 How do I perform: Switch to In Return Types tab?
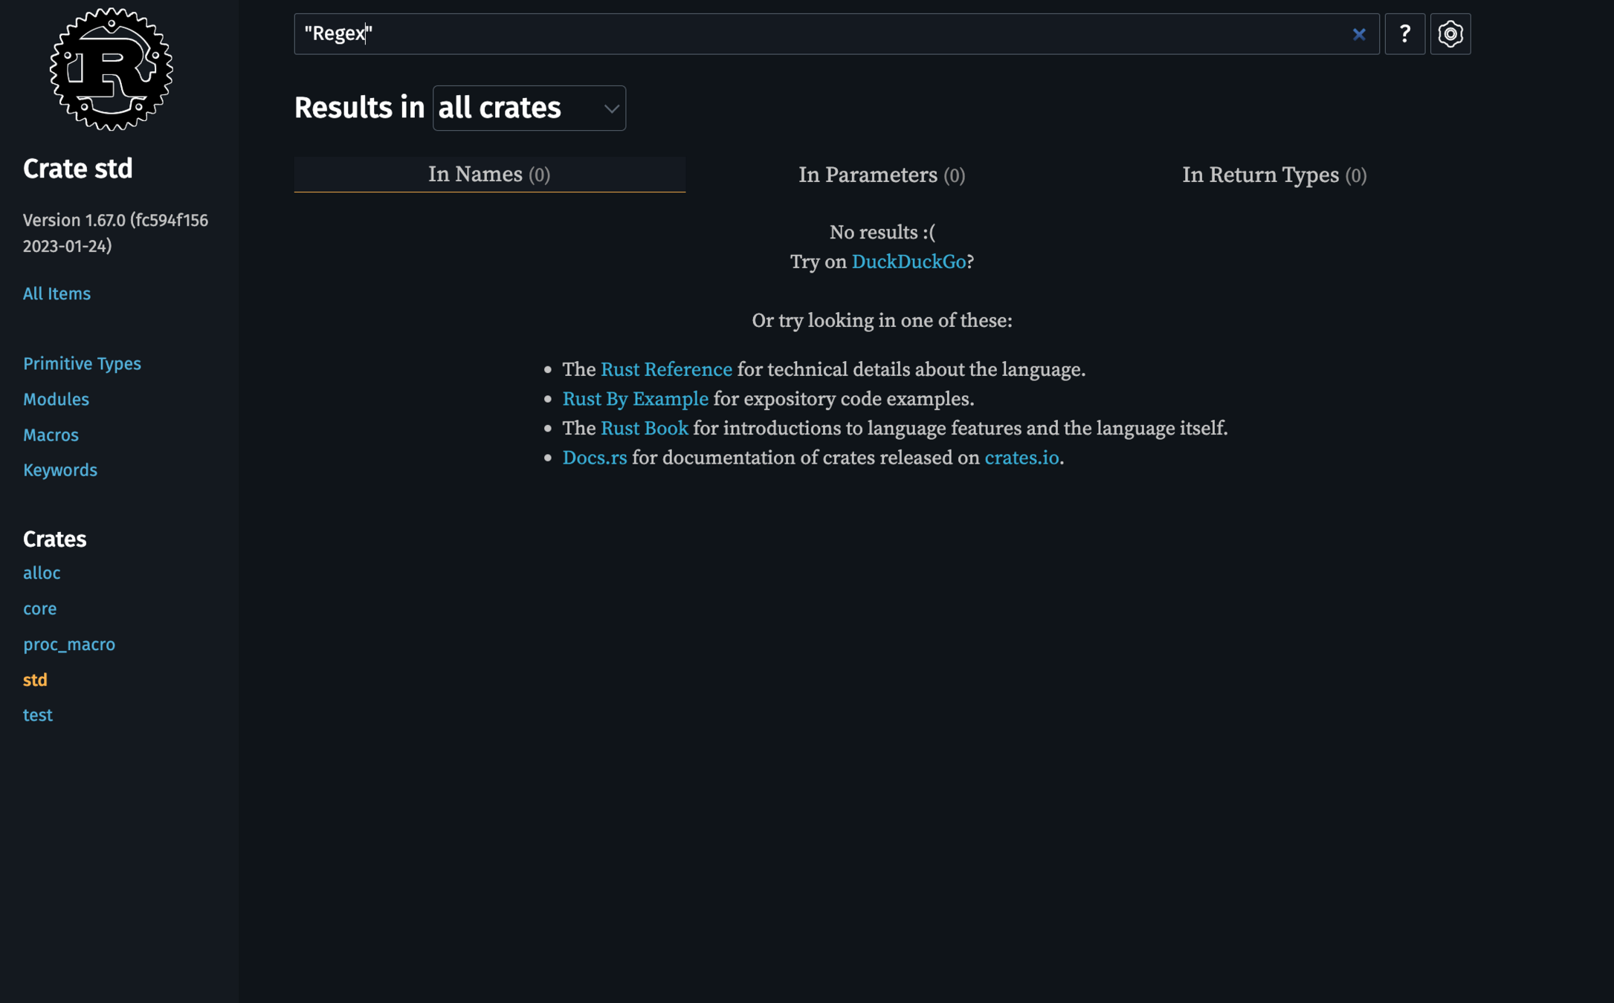[x=1274, y=175]
